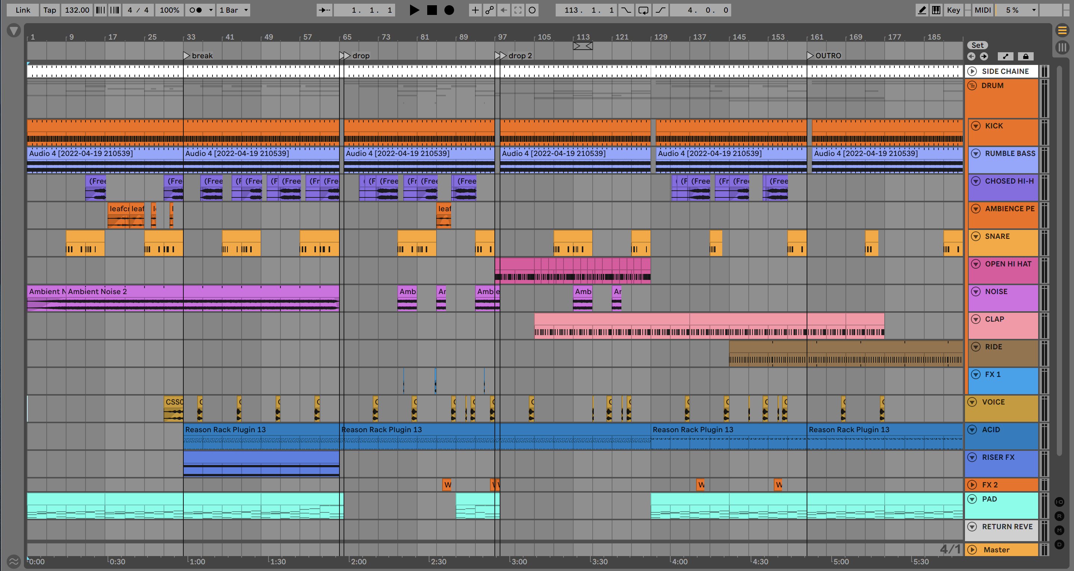Click the Lock Envelopes padlock icon
This screenshot has width=1074, height=571.
point(1025,56)
